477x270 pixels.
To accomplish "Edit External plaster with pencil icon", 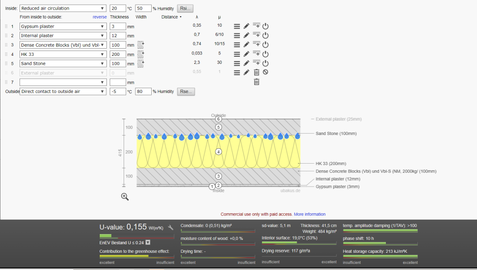I will click(x=247, y=73).
